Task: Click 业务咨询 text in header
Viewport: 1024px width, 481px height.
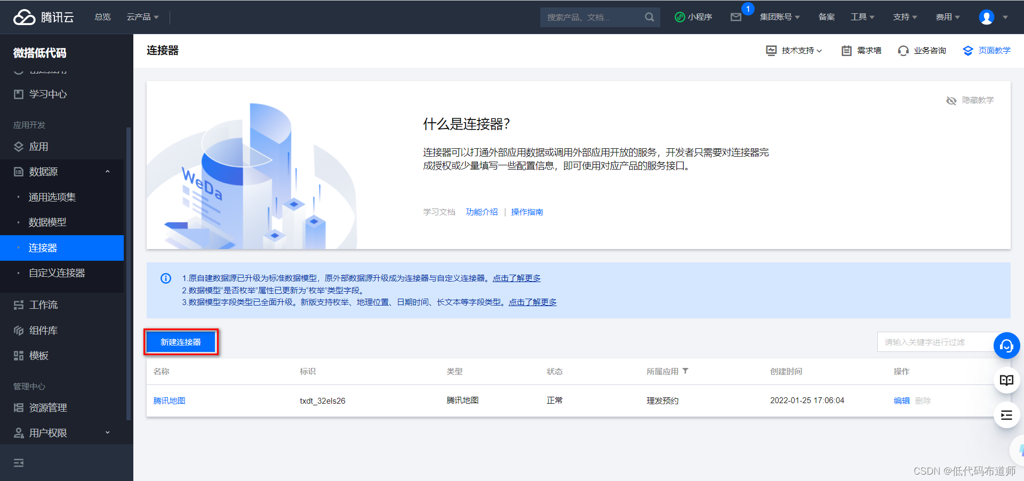Action: pos(930,51)
